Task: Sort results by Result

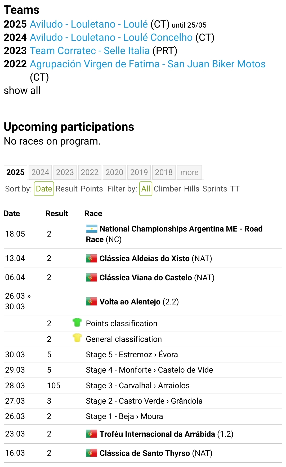Action: tap(67, 189)
